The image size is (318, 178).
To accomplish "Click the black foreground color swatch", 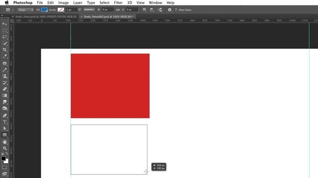I will [3, 158].
